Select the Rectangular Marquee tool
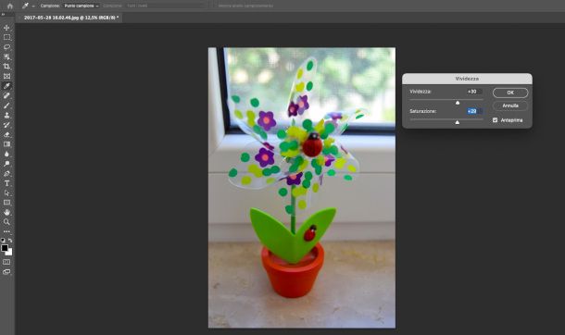 tap(6, 37)
